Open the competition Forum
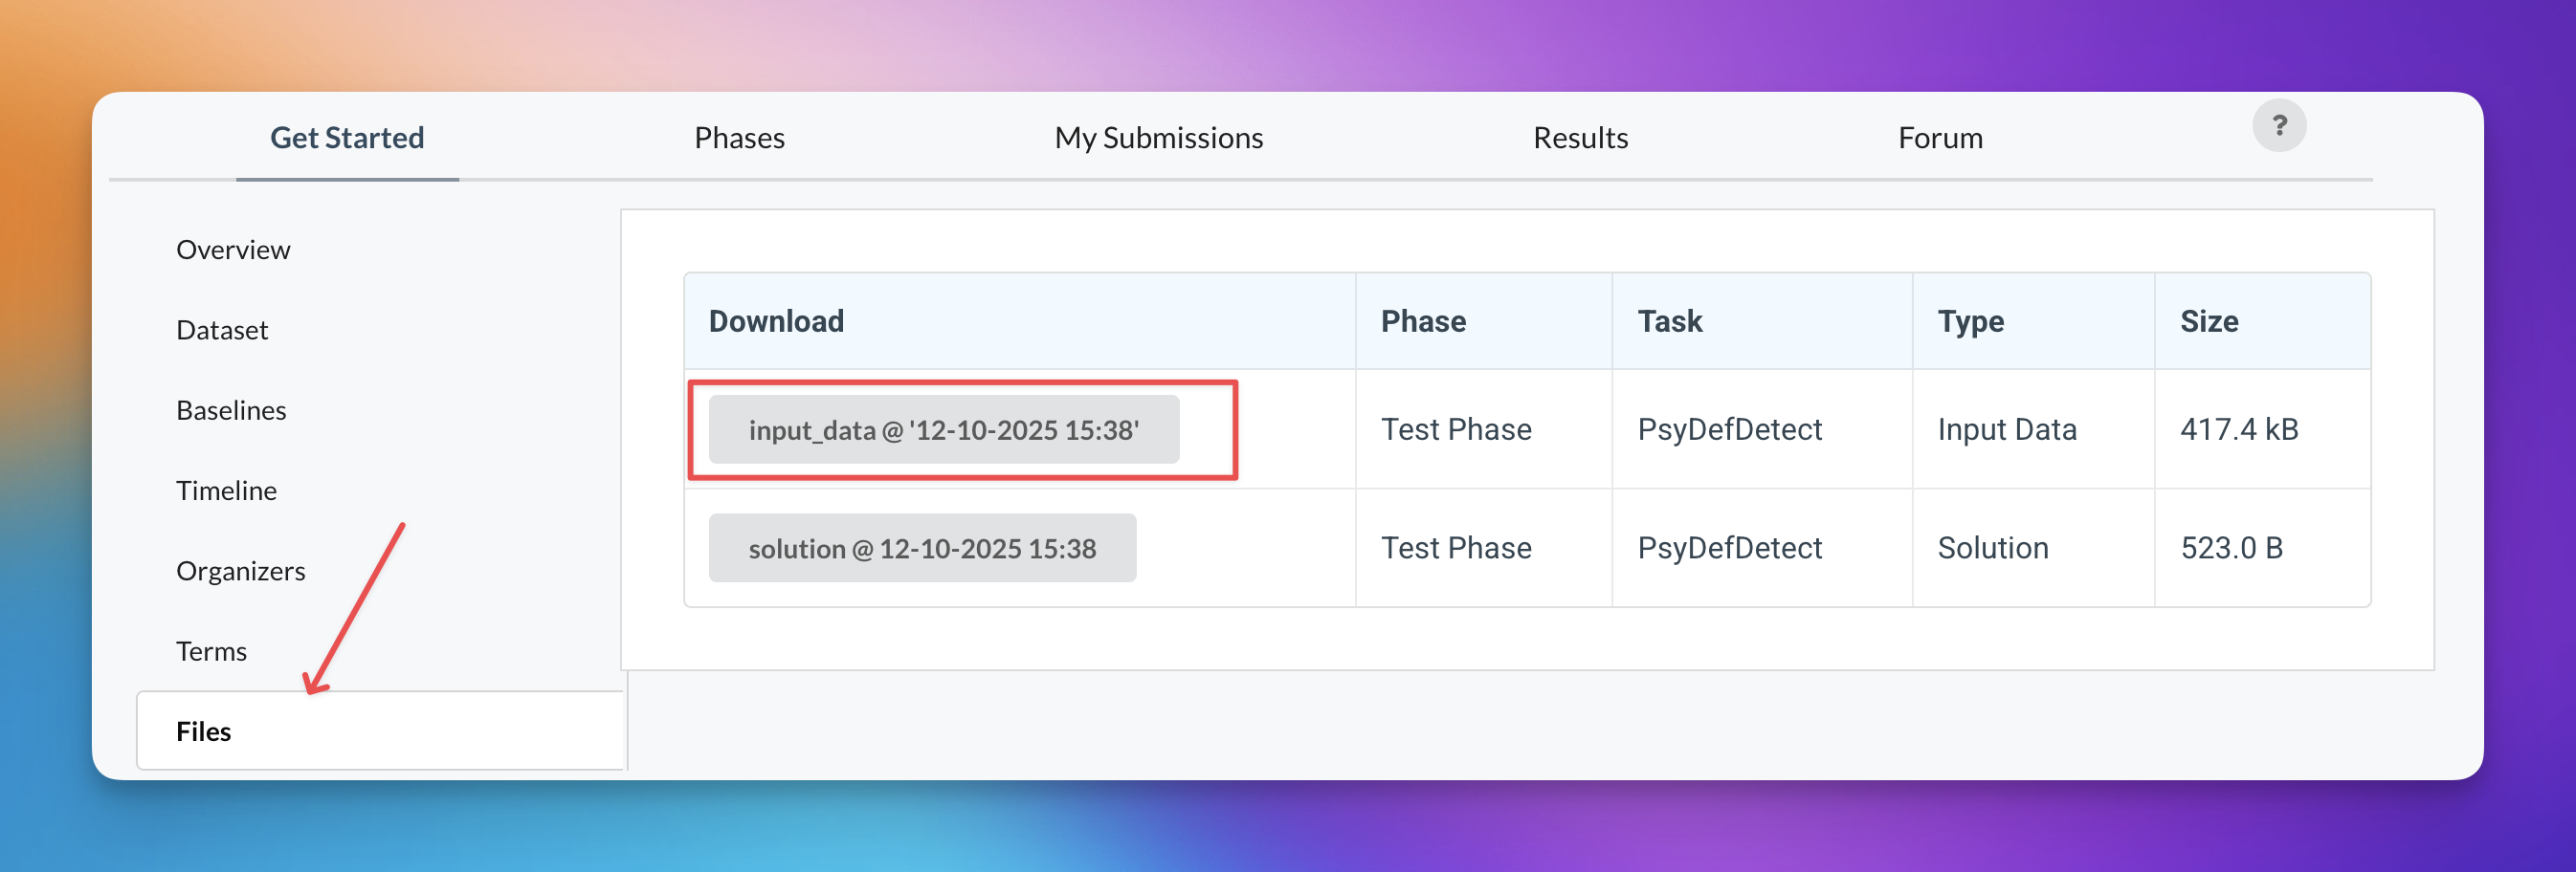 point(1939,138)
